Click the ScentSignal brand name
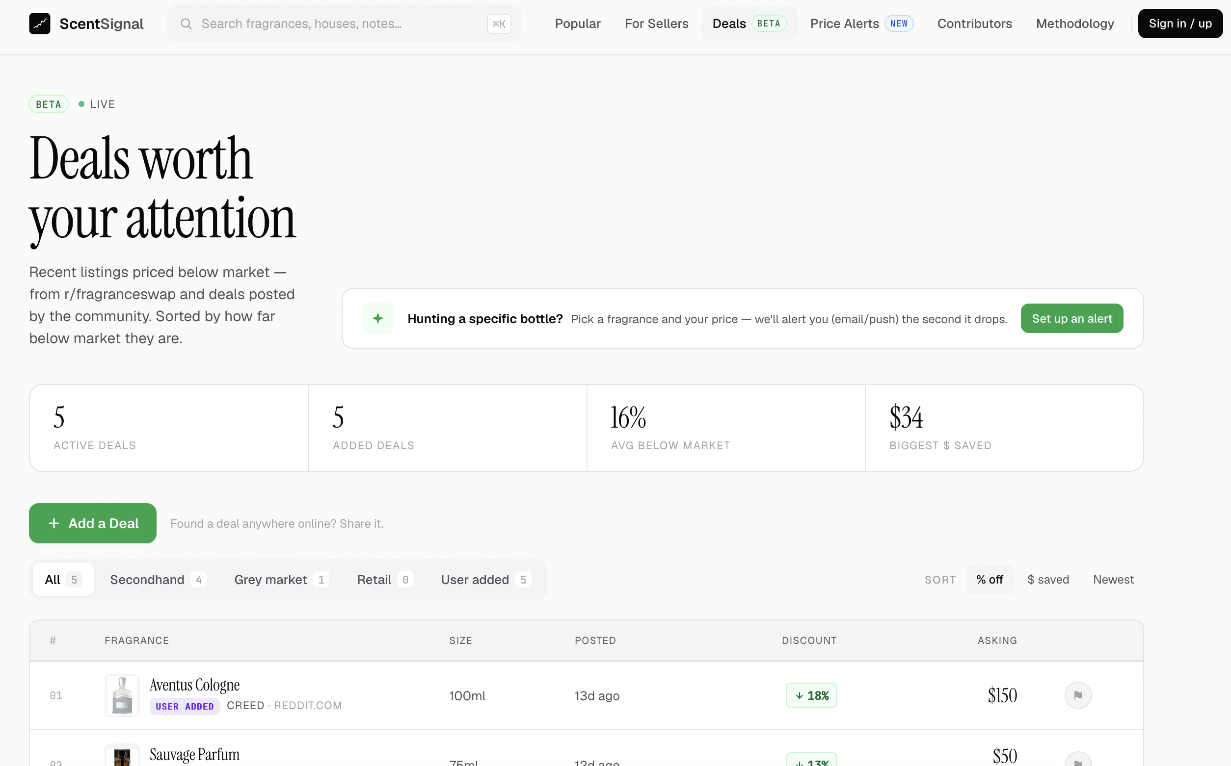 click(102, 24)
